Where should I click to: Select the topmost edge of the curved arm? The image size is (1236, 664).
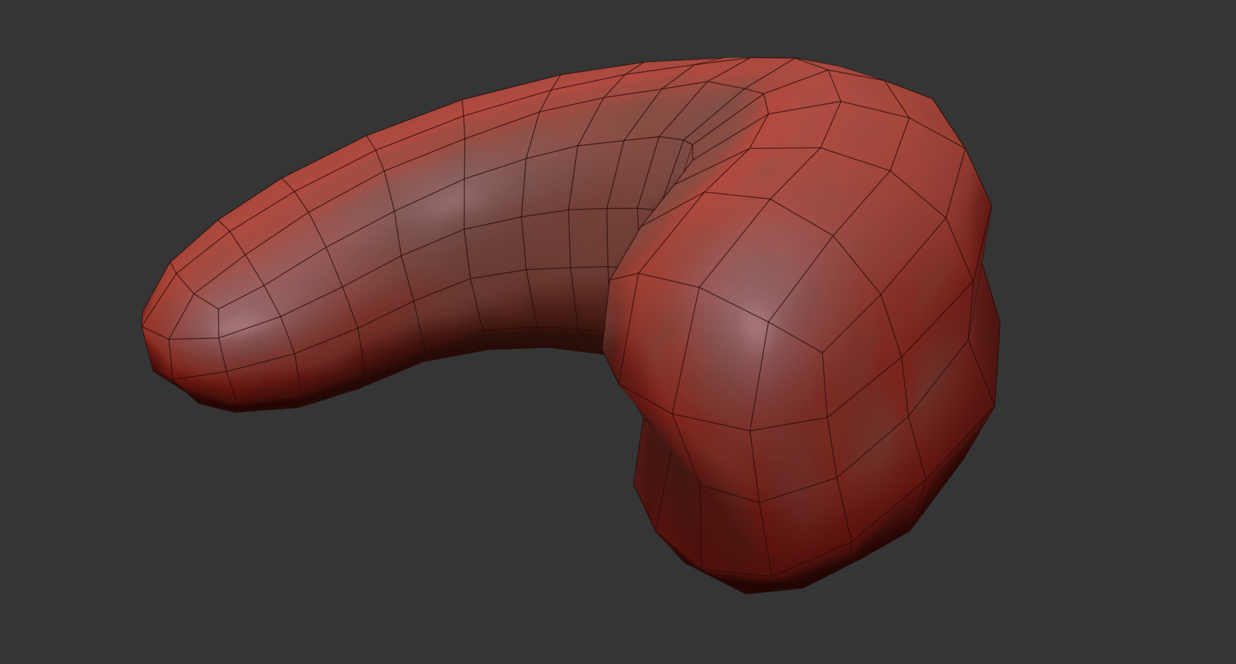[x=665, y=63]
